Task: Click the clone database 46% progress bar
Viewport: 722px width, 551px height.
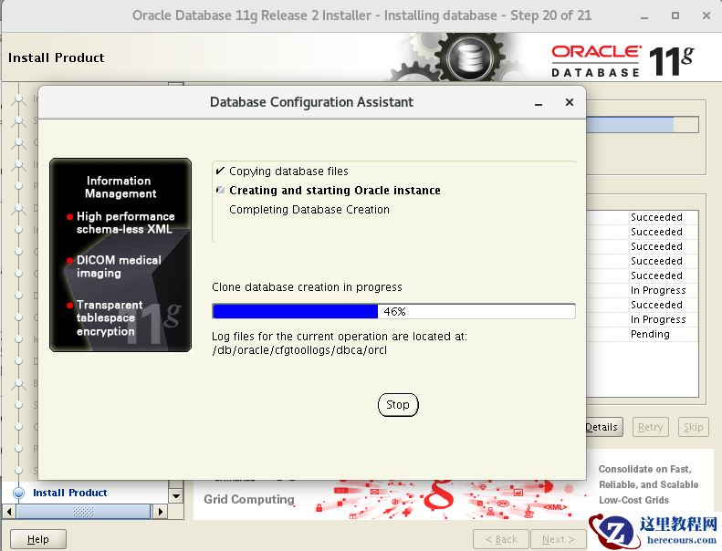Action: [393, 311]
